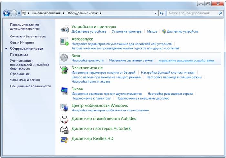Click the Автозапуск category icon
Screen dimensions: 226x158
65,41
